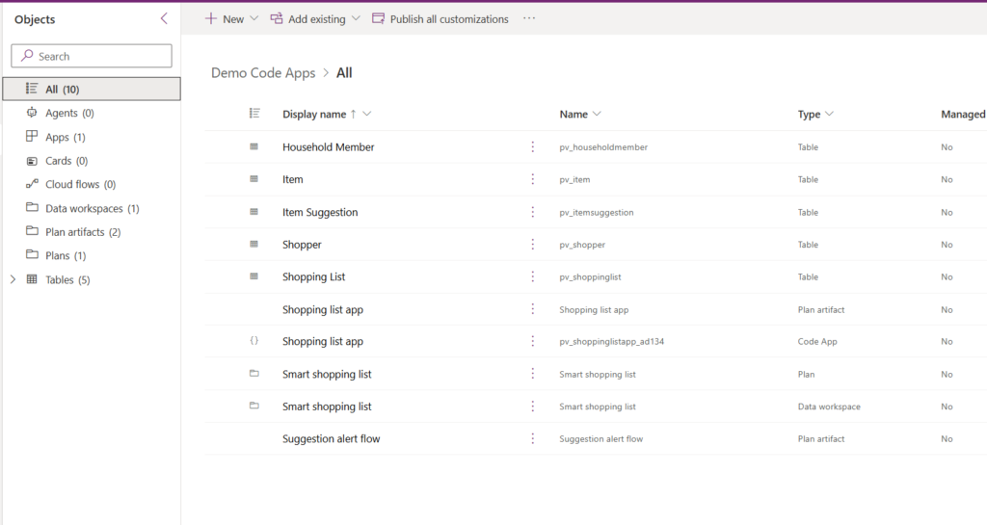Image resolution: width=987 pixels, height=525 pixels.
Task: Open the Name column dropdown
Action: pos(597,114)
